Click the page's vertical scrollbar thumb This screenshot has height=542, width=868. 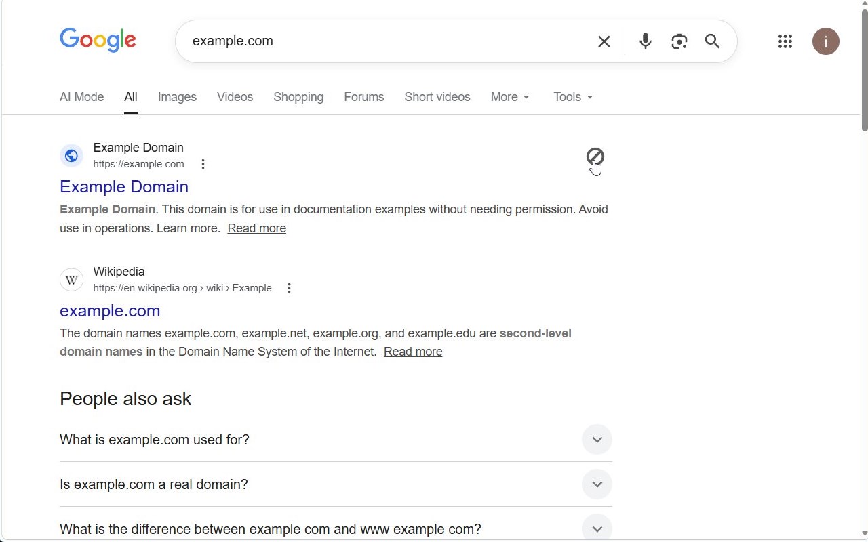click(864, 69)
